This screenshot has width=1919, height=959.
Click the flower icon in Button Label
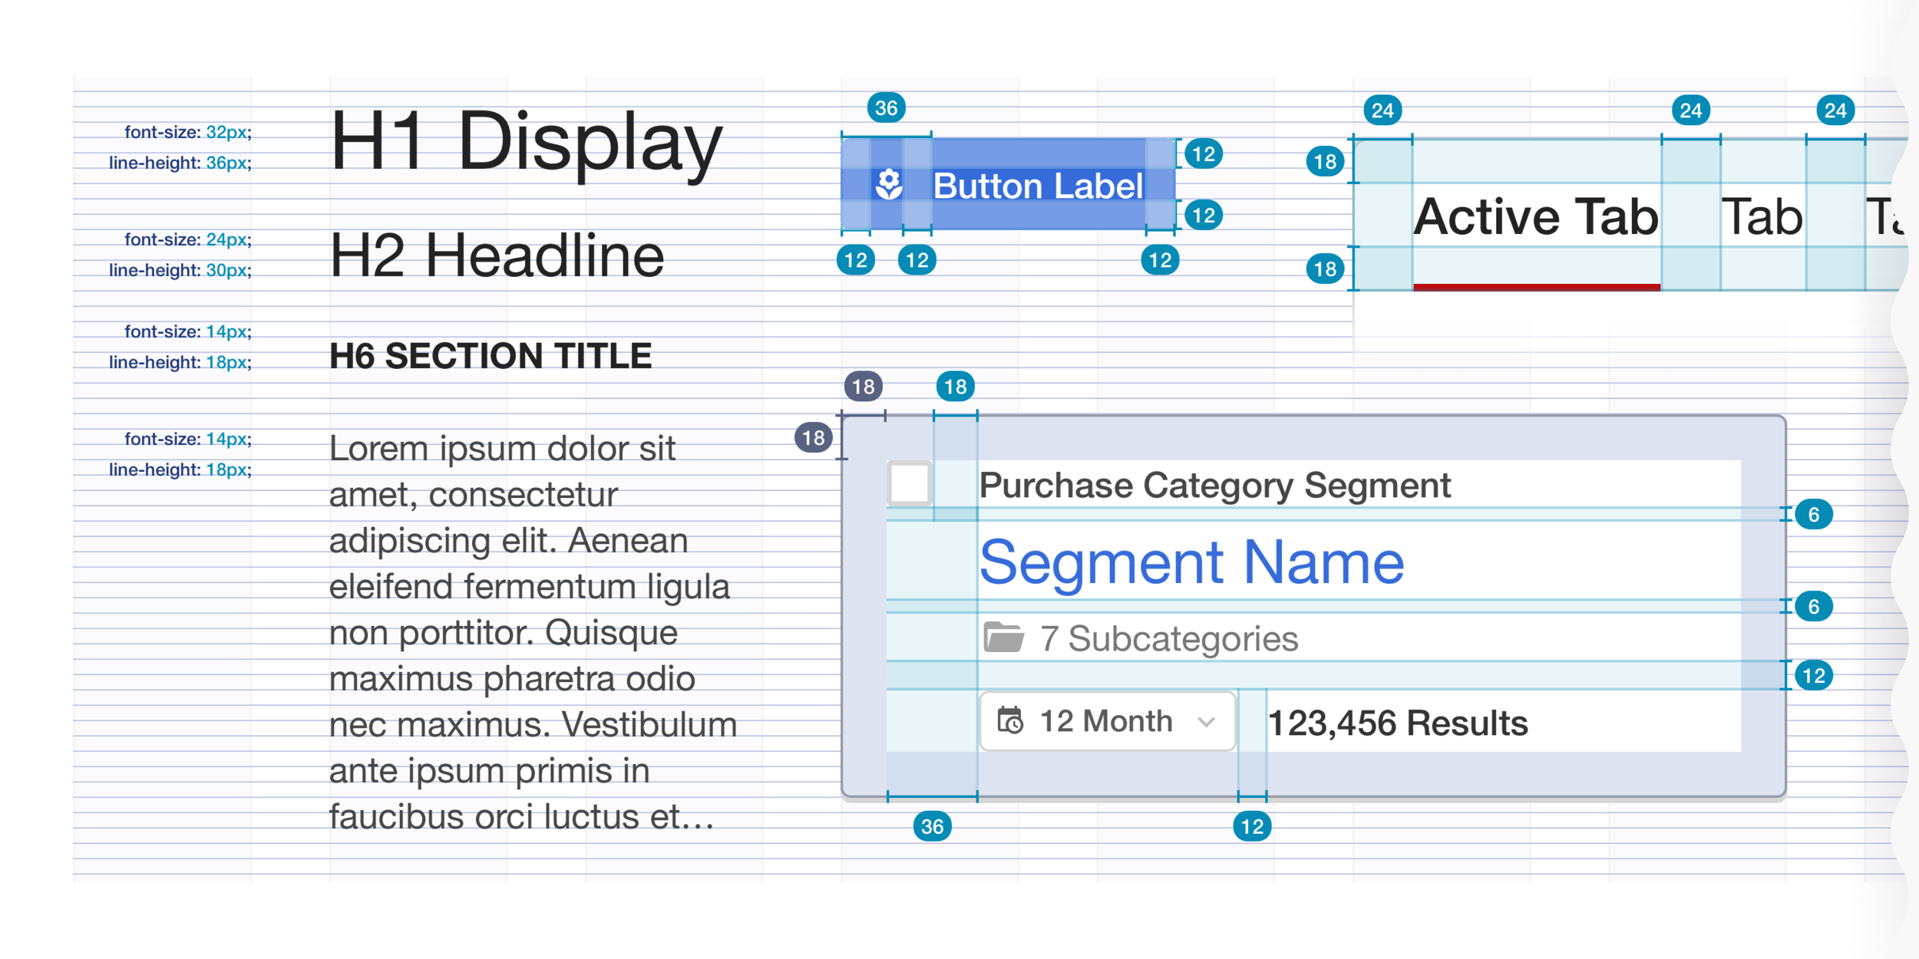[889, 185]
